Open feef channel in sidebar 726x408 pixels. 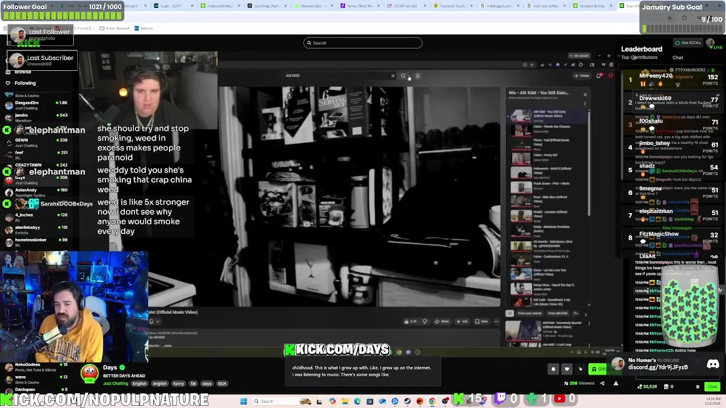[35, 155]
